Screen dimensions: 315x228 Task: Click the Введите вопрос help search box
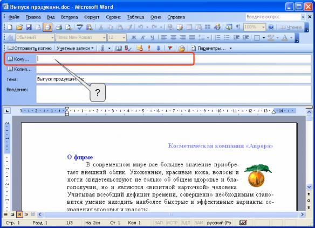tap(273, 17)
